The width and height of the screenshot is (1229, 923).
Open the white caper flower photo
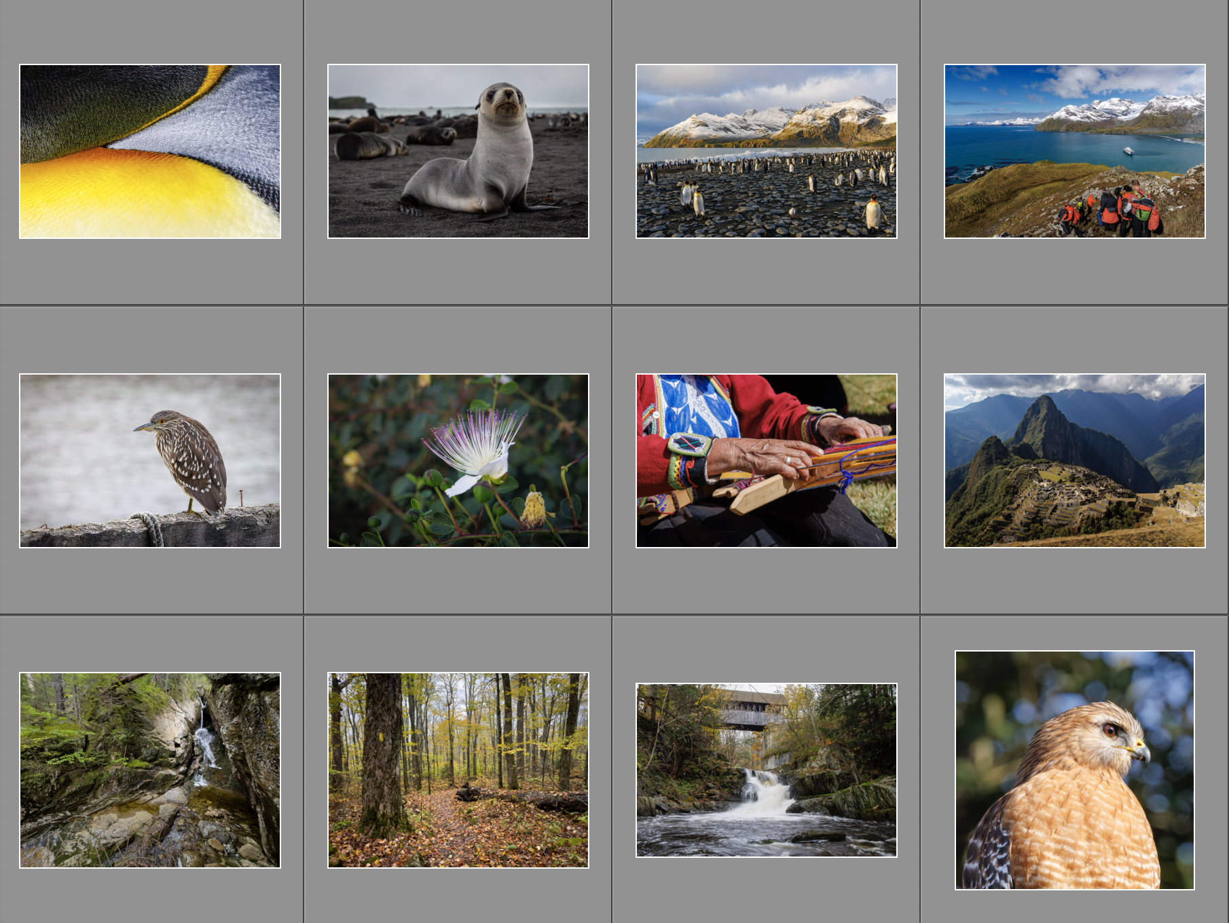point(458,461)
